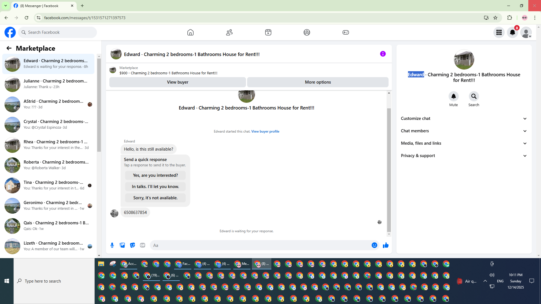The height and width of the screenshot is (304, 541).
Task: Click the voice clip microphone icon
Action: point(112,245)
